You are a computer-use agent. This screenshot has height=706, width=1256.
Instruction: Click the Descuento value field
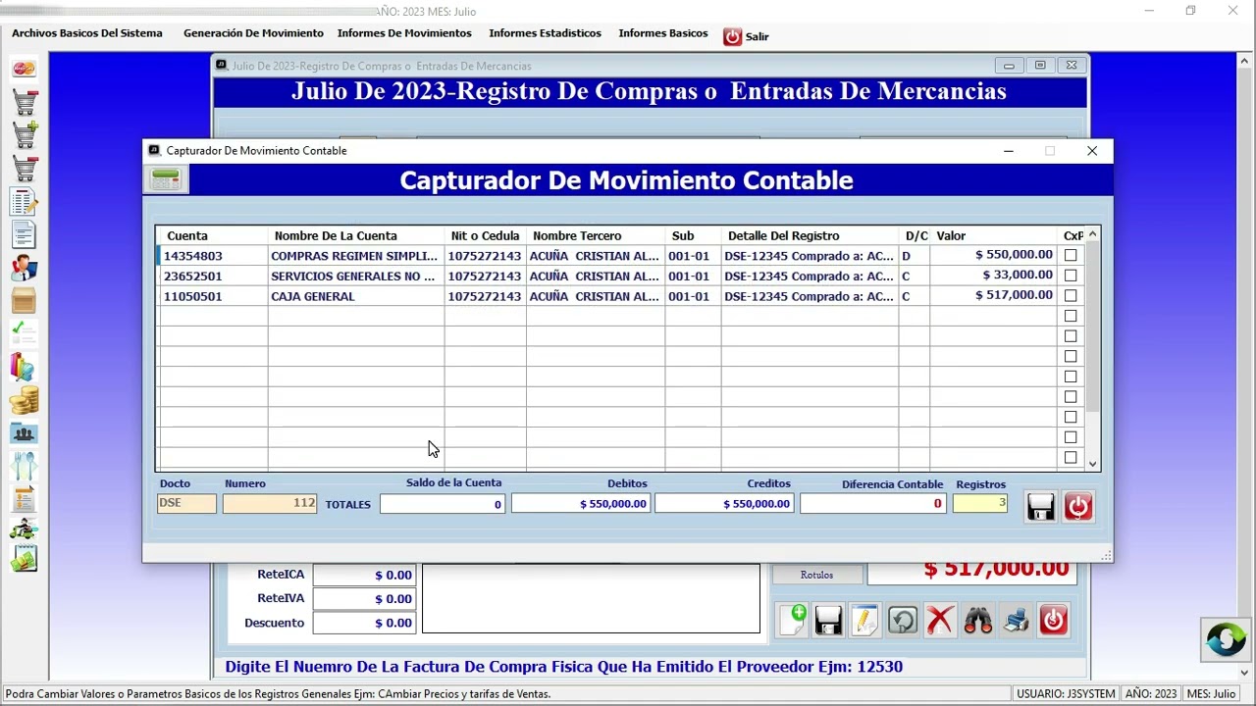tap(364, 623)
